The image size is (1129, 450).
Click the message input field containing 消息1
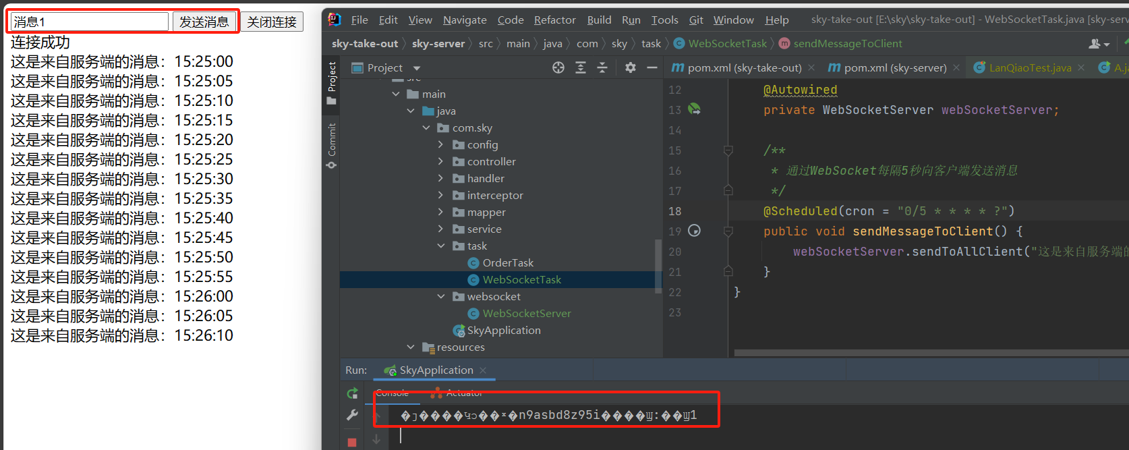coord(89,22)
